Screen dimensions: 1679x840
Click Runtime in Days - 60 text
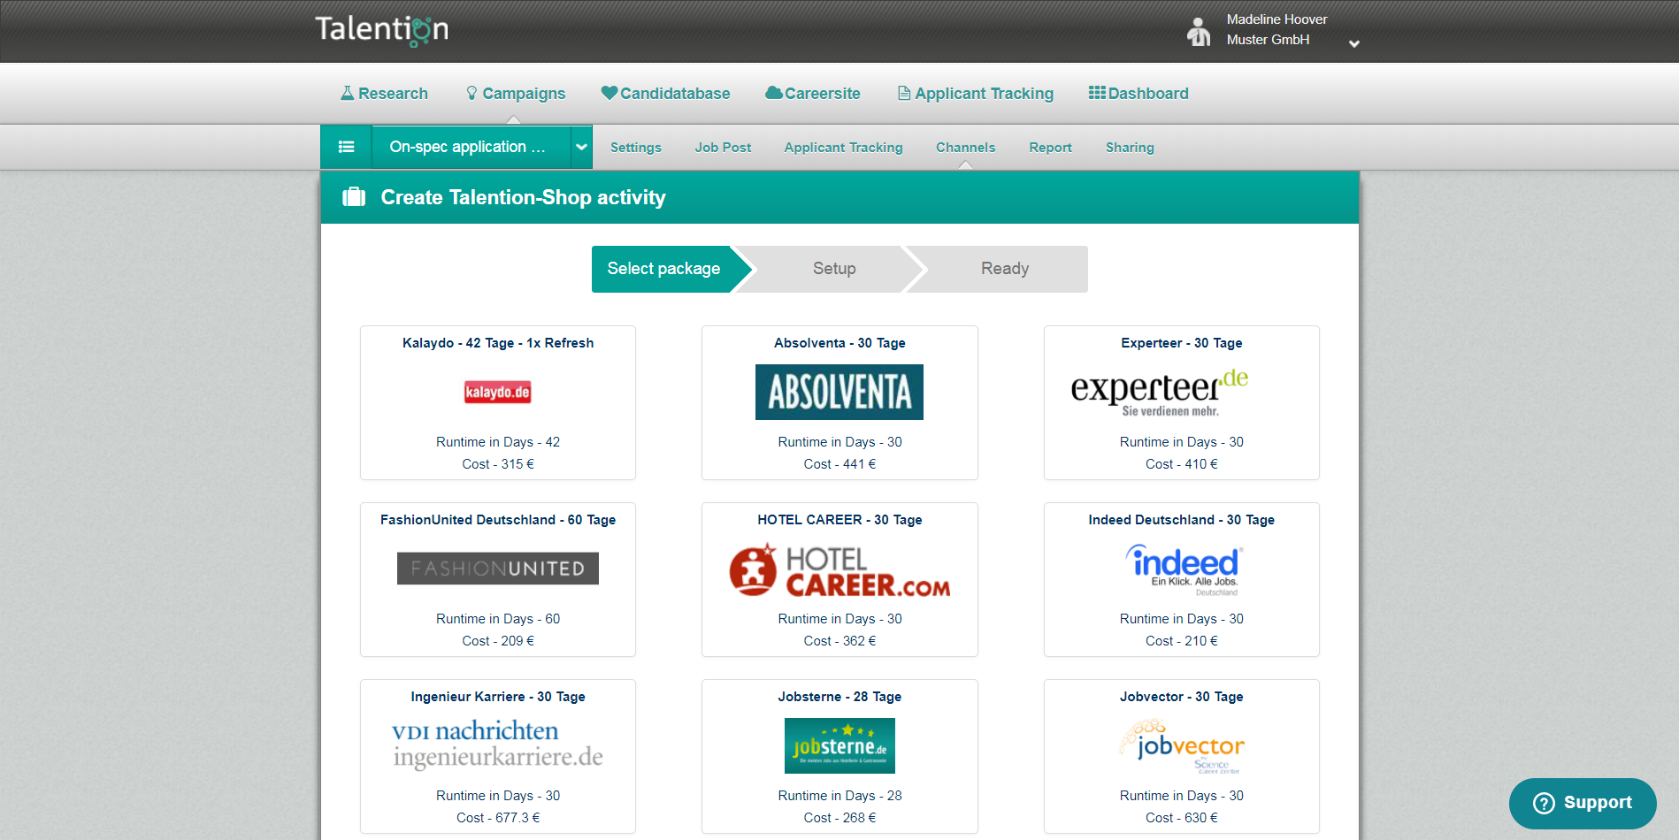[x=498, y=619]
